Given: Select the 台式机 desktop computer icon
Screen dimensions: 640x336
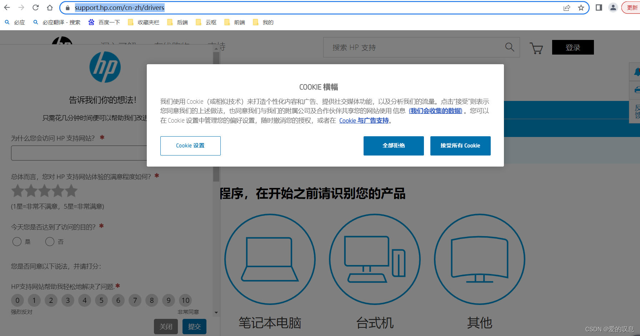Looking at the screenshot, I should tap(375, 259).
